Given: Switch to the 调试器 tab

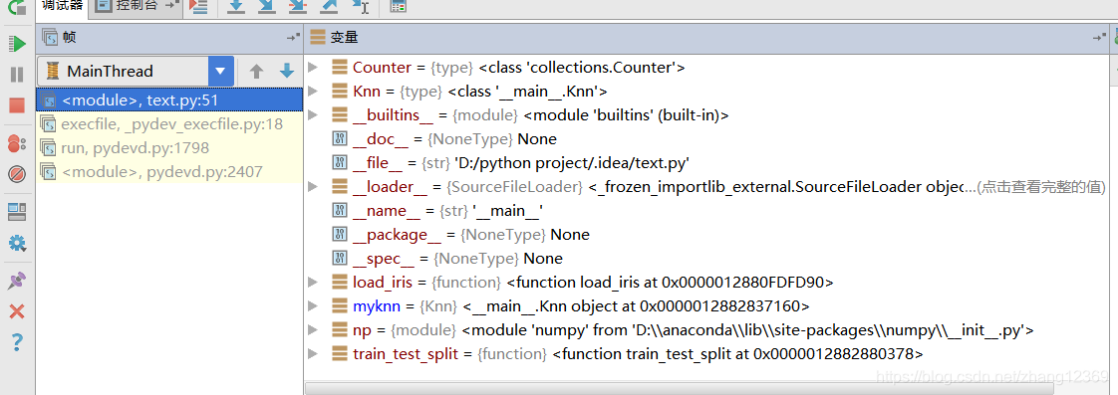Looking at the screenshot, I should point(62,7).
